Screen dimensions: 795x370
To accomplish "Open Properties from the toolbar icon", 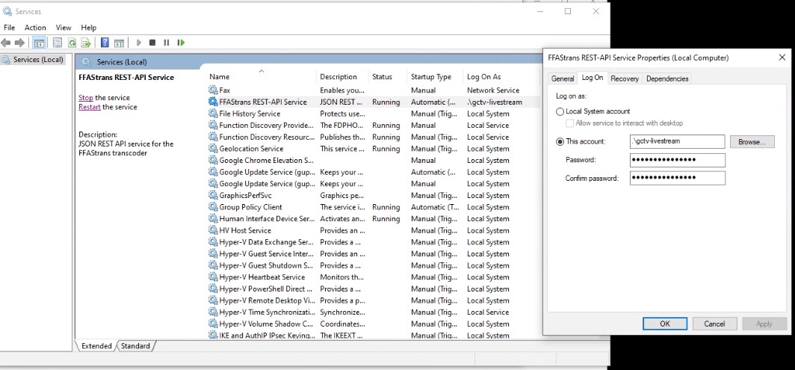I will click(58, 43).
